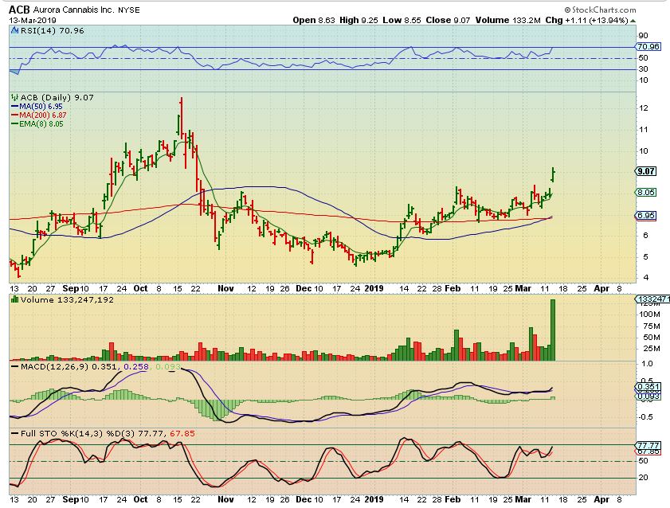Click the latest green candlestick near 9.07
Image resolution: width=670 pixels, height=508 pixels.
(x=553, y=174)
